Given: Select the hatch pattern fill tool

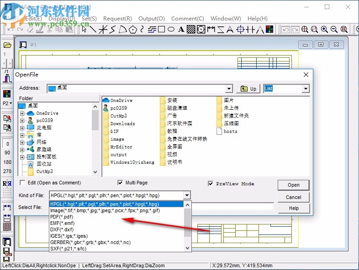Looking at the screenshot, I should (x=191, y=29).
